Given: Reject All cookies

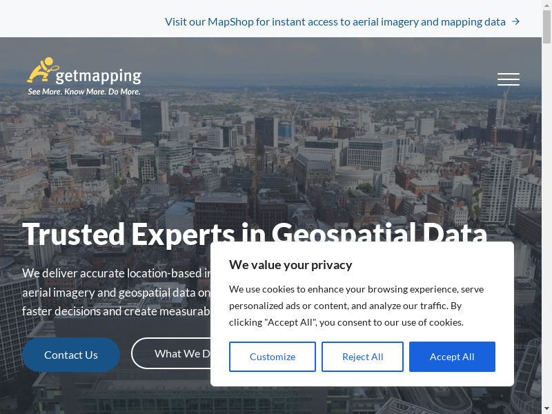Looking at the screenshot, I should 362,357.
